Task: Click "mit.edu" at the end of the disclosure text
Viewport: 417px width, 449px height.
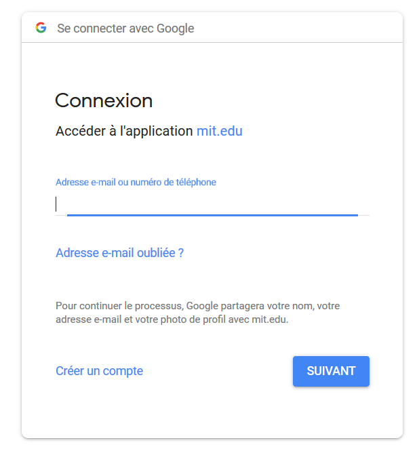Action: click(270, 319)
